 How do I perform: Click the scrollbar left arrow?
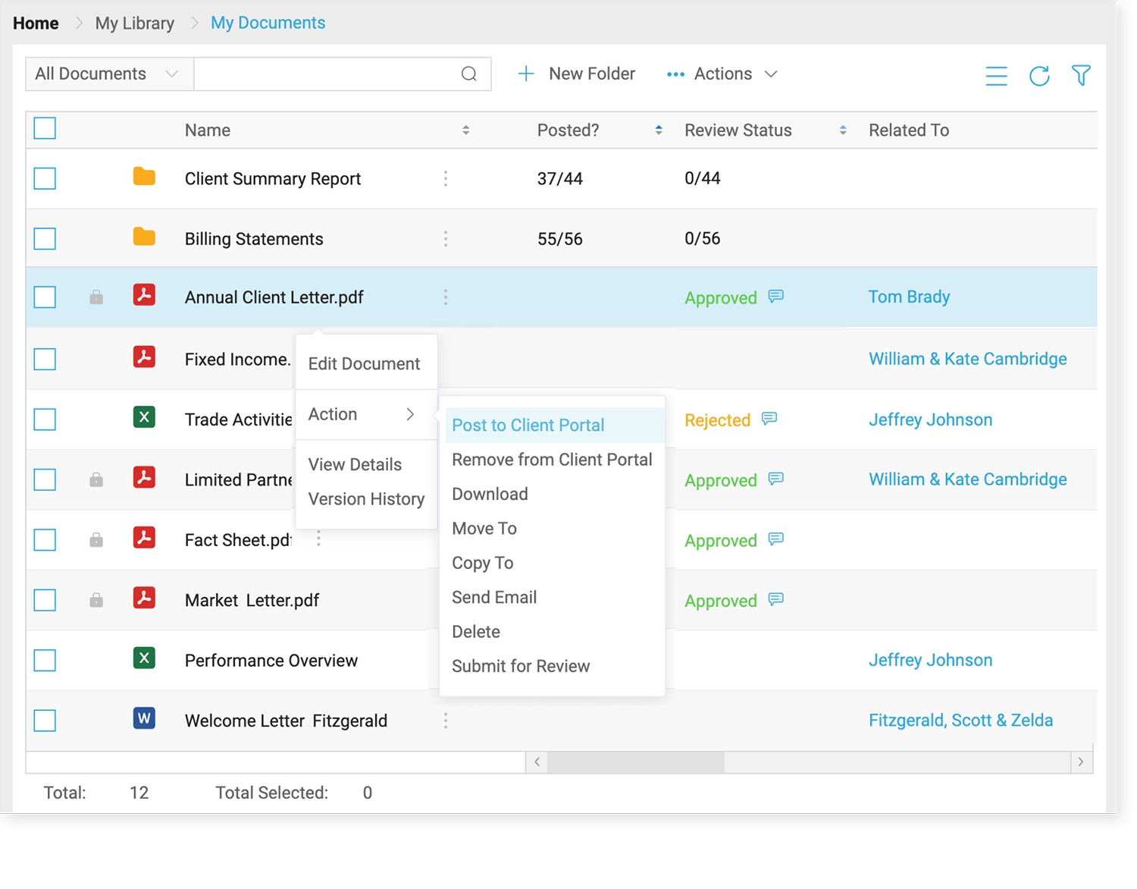(537, 762)
